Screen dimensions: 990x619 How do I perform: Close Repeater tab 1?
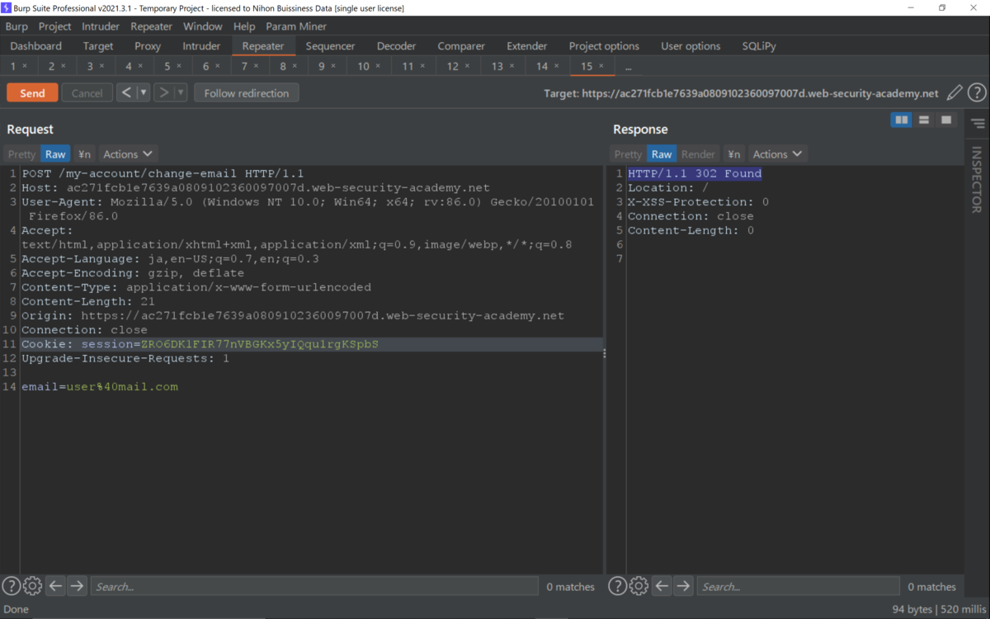(25, 66)
